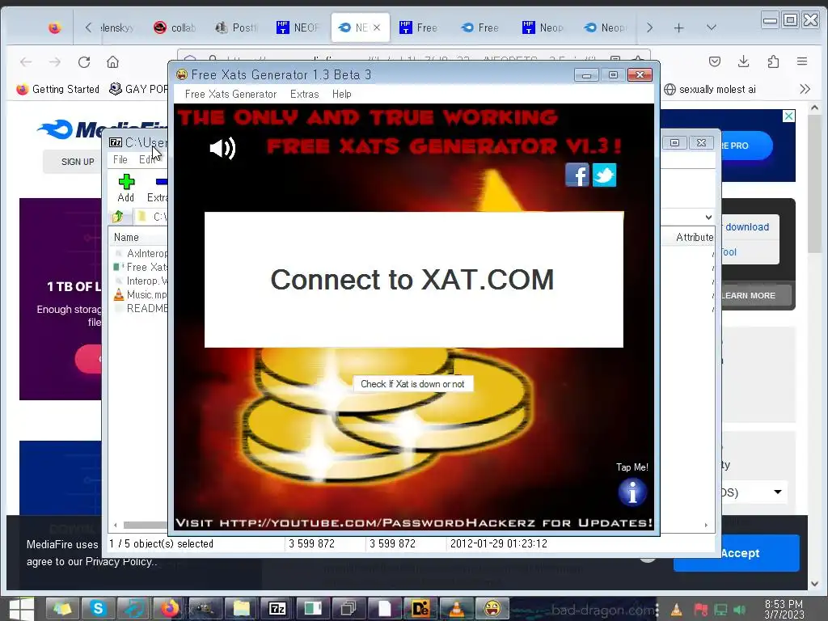Go to Firefox home page
828x621 pixels.
pyautogui.click(x=112, y=61)
